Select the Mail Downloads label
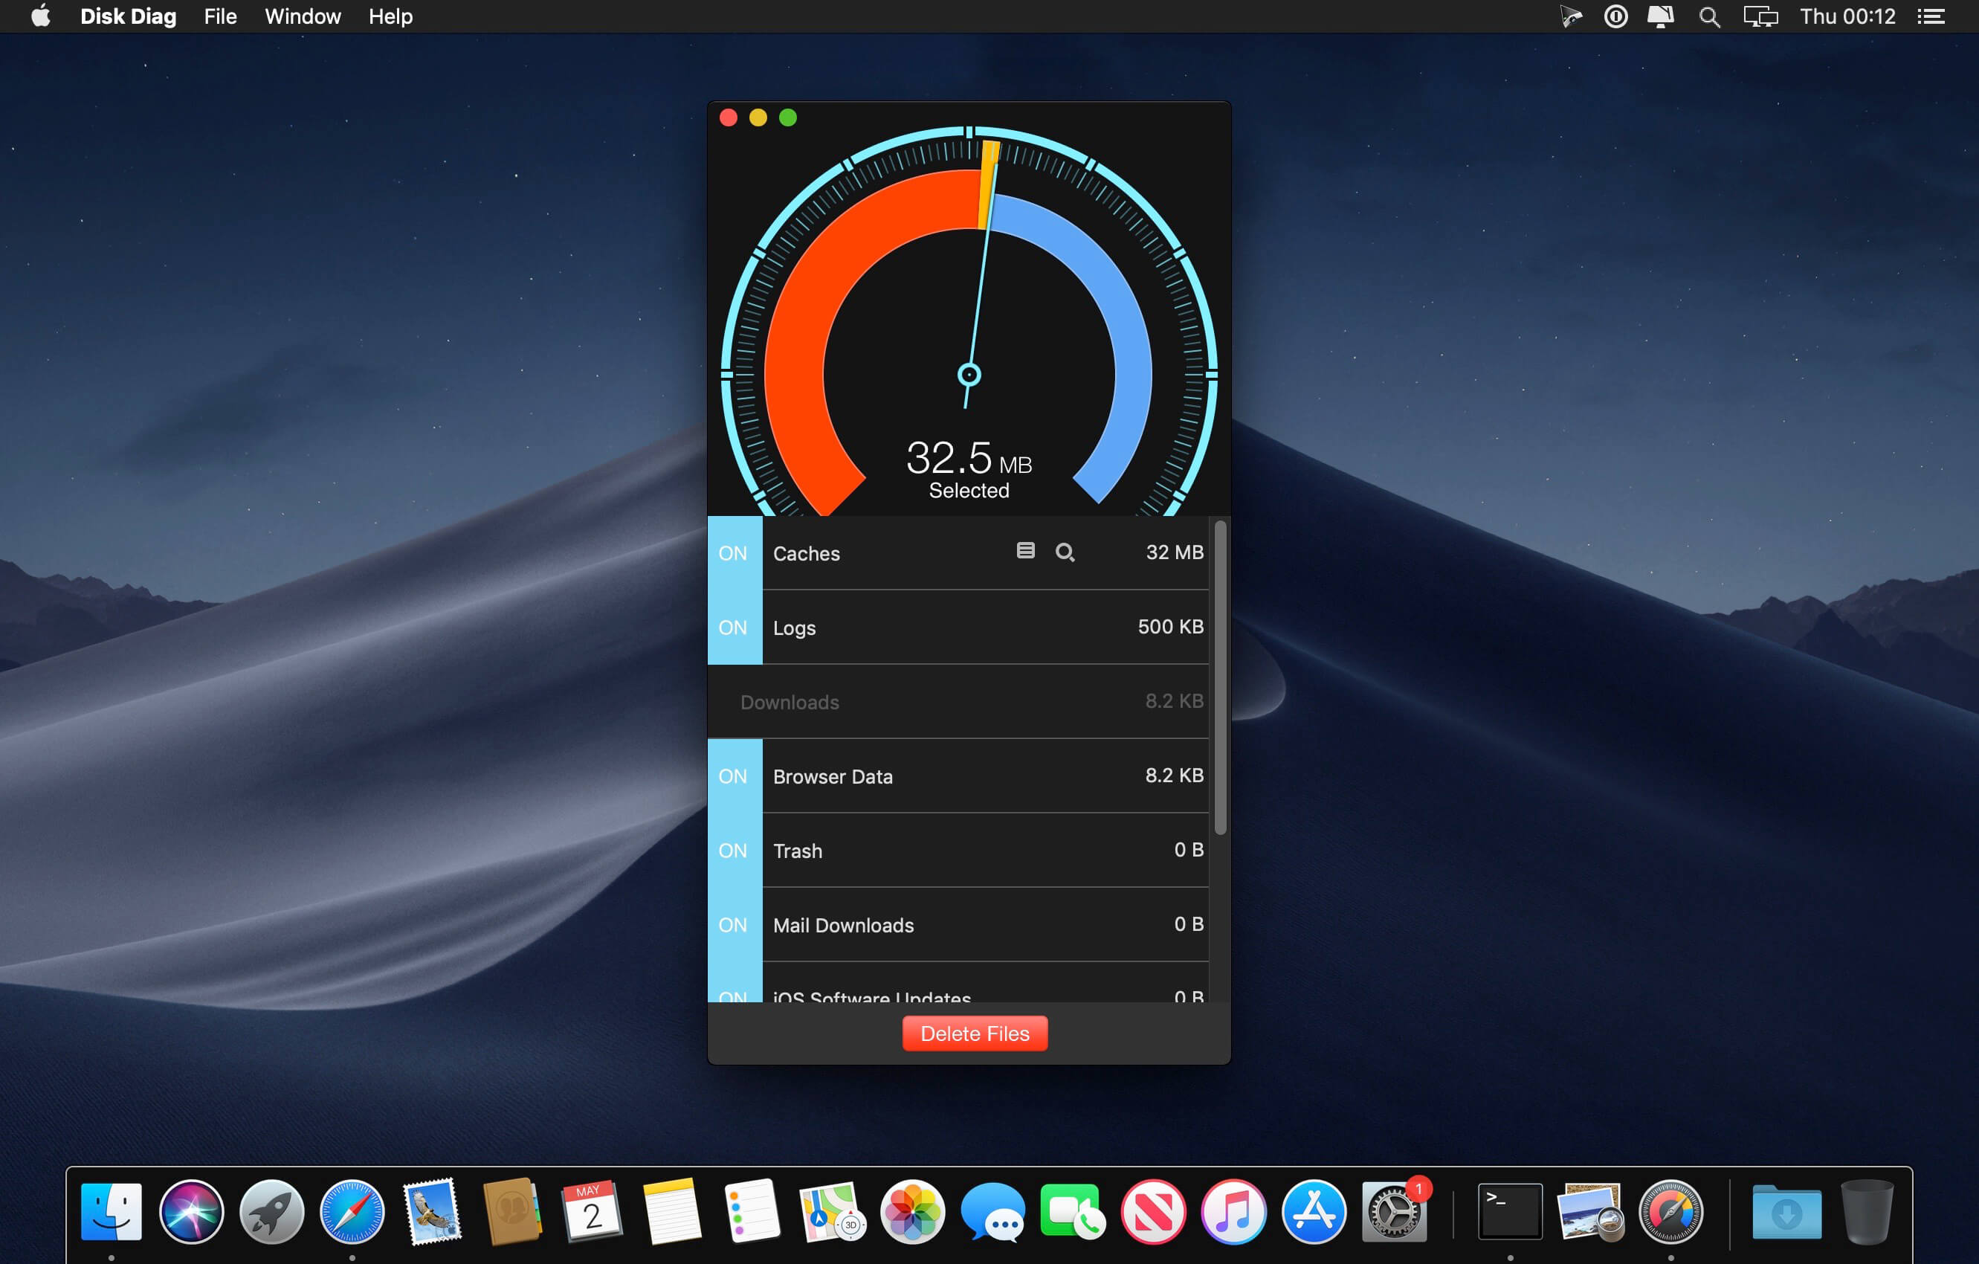Image resolution: width=1979 pixels, height=1264 pixels. point(843,926)
